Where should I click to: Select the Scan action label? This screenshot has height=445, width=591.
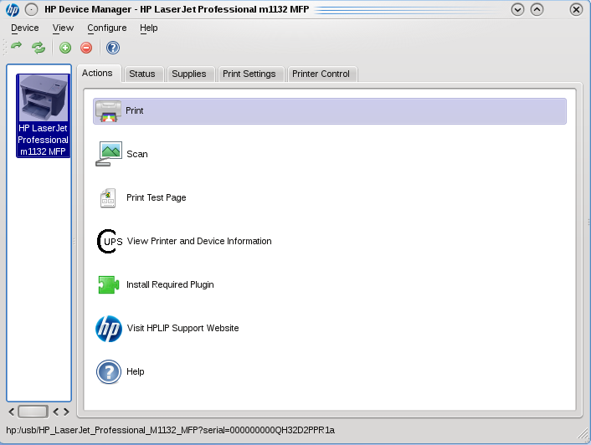click(x=137, y=155)
